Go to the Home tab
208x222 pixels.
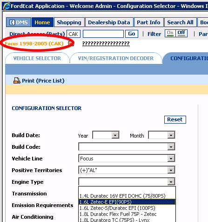click(x=42, y=22)
